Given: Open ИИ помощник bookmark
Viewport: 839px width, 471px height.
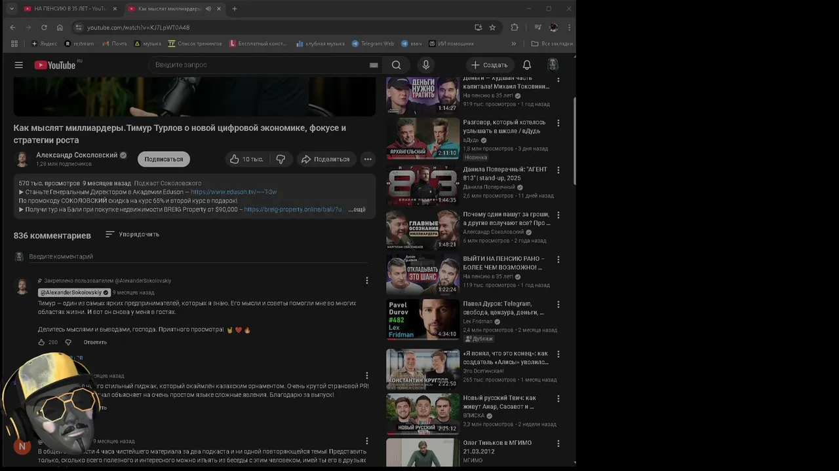Looking at the screenshot, I should click(x=452, y=44).
